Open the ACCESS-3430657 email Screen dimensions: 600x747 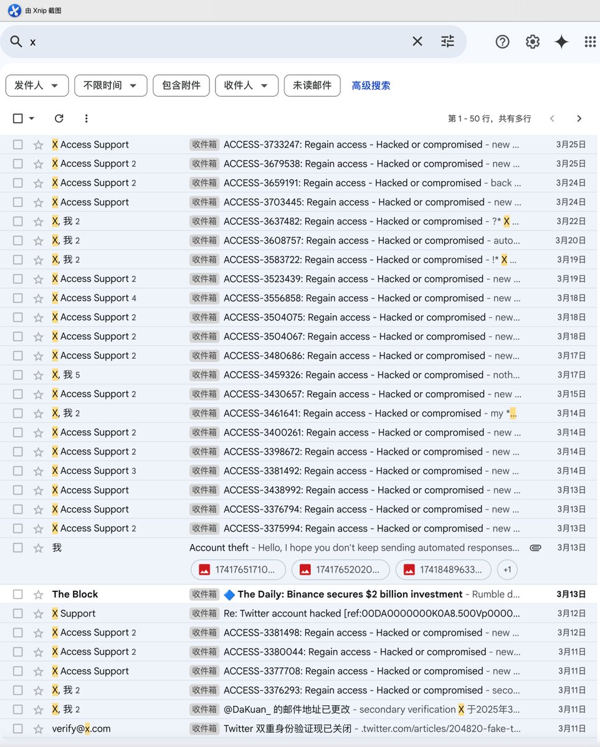(300, 394)
